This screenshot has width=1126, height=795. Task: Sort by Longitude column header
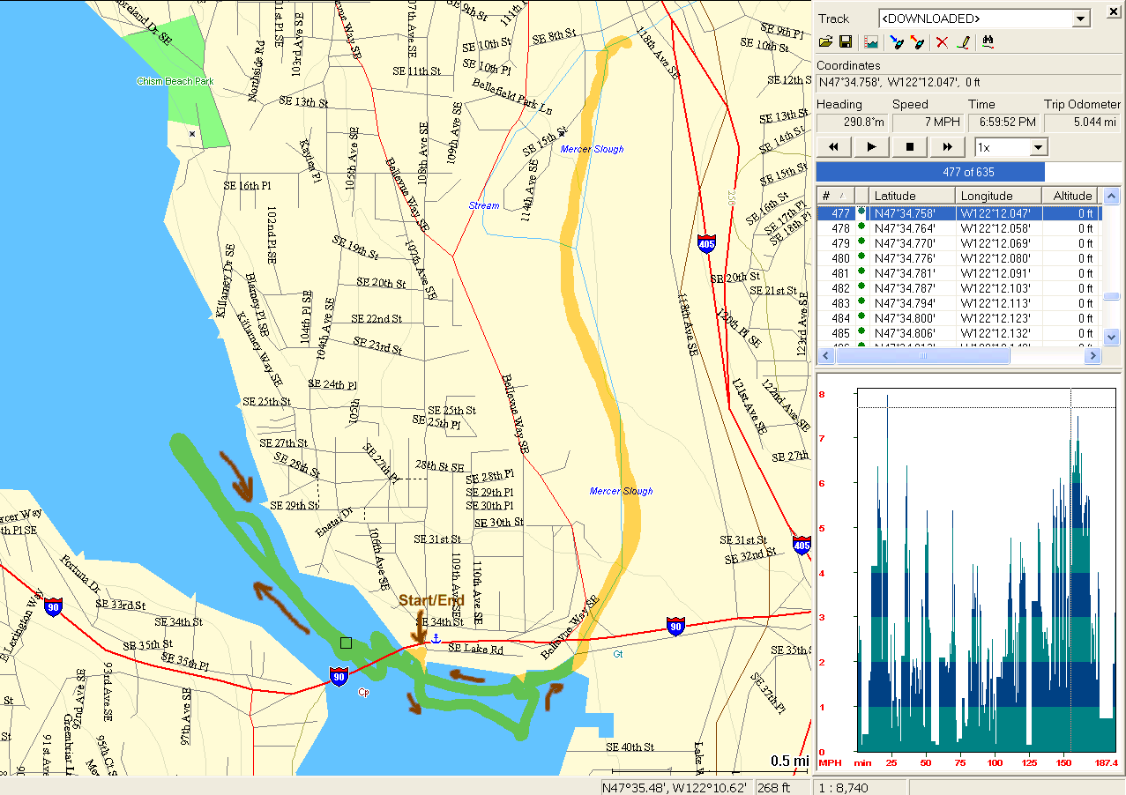[x=998, y=196]
